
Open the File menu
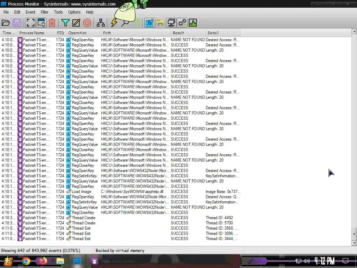tap(6, 12)
